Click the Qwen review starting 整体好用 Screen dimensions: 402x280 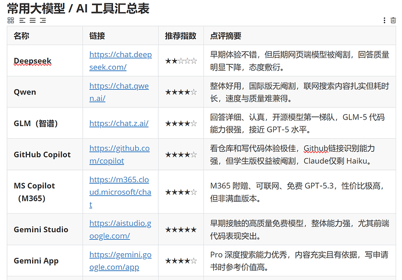(299, 92)
